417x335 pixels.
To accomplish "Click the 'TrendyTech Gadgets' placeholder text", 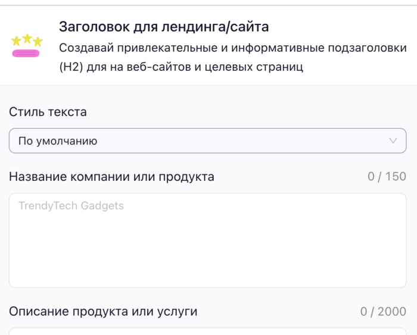I will [71, 206].
